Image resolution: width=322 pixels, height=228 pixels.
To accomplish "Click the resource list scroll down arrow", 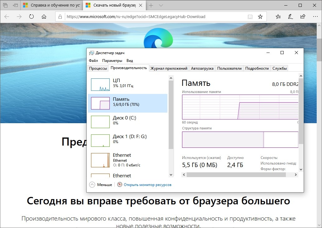I will point(171,175).
